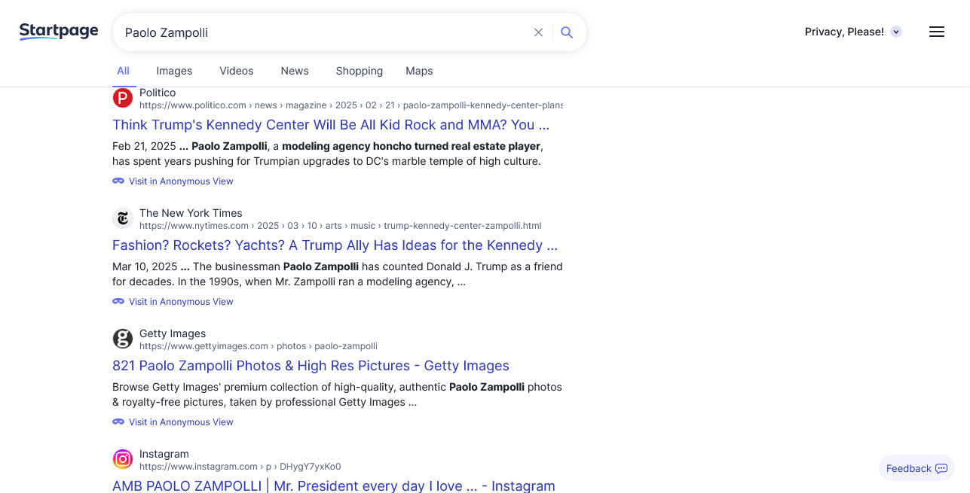The width and height of the screenshot is (970, 493).
Task: Click the nytimes.com URL breadcrumb
Action: 340,226
